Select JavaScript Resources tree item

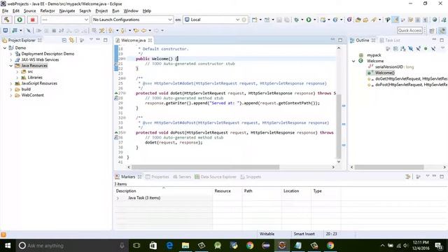click(x=39, y=83)
